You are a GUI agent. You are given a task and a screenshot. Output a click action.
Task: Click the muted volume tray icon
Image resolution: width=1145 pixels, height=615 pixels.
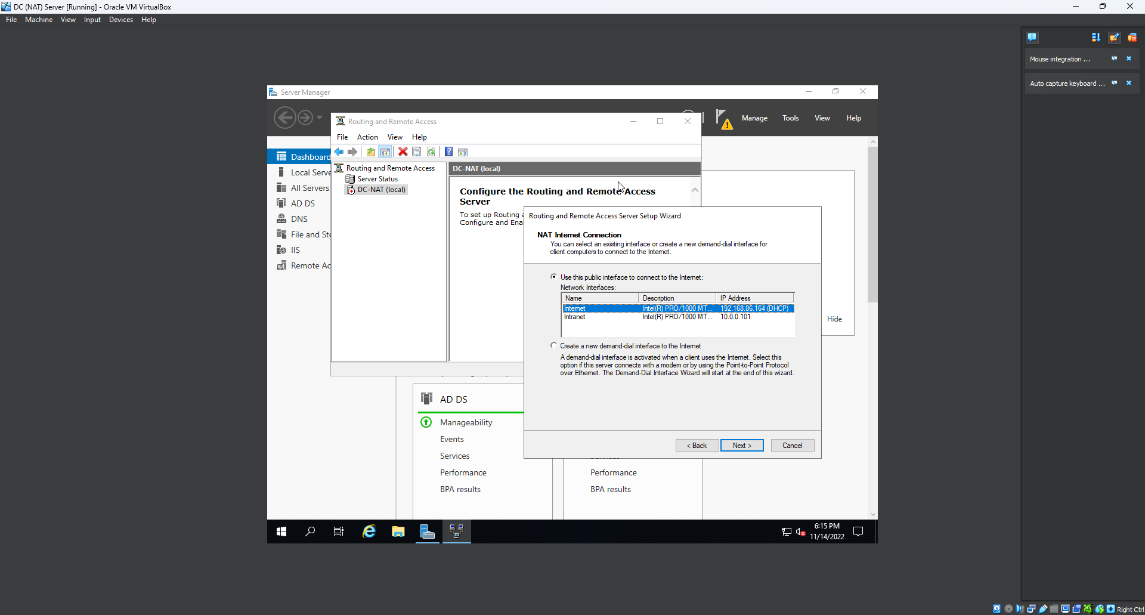801,531
